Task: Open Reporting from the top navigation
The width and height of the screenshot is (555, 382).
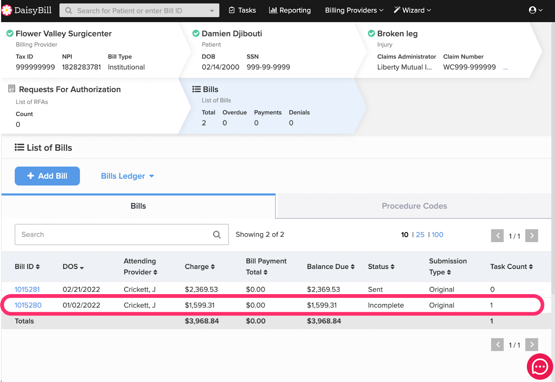Action: 290,10
